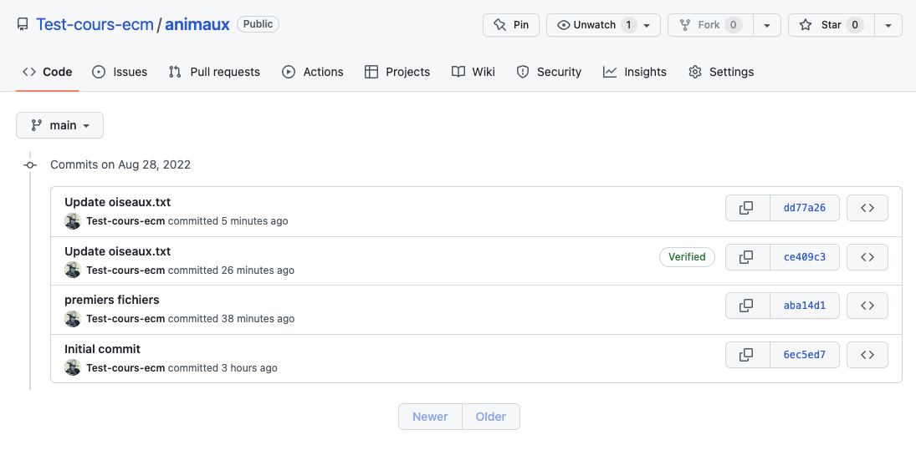916x450 pixels.
Task: Browse repository at commit 6ec5ed7
Action: (x=867, y=355)
